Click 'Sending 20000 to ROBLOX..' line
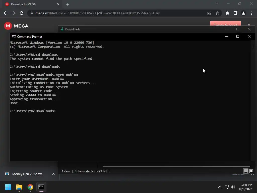 (35, 95)
